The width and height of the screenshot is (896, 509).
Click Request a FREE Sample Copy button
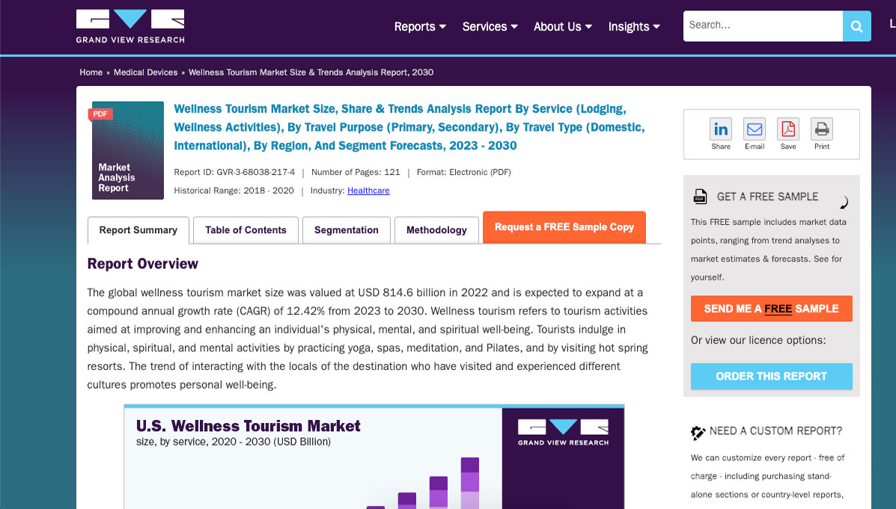(x=564, y=227)
